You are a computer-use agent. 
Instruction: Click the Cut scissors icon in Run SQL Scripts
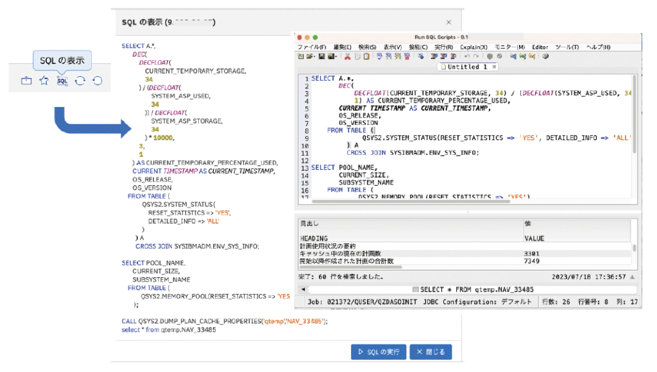(347, 57)
